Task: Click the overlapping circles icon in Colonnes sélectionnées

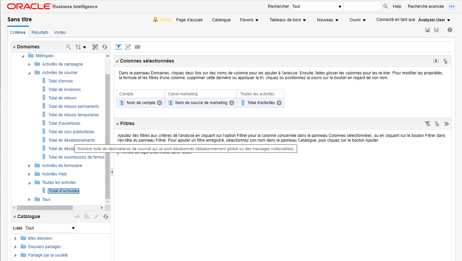Action: pos(436,61)
